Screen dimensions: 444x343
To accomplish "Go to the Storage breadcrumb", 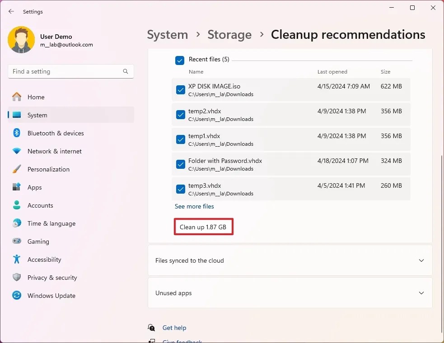I will (229, 35).
